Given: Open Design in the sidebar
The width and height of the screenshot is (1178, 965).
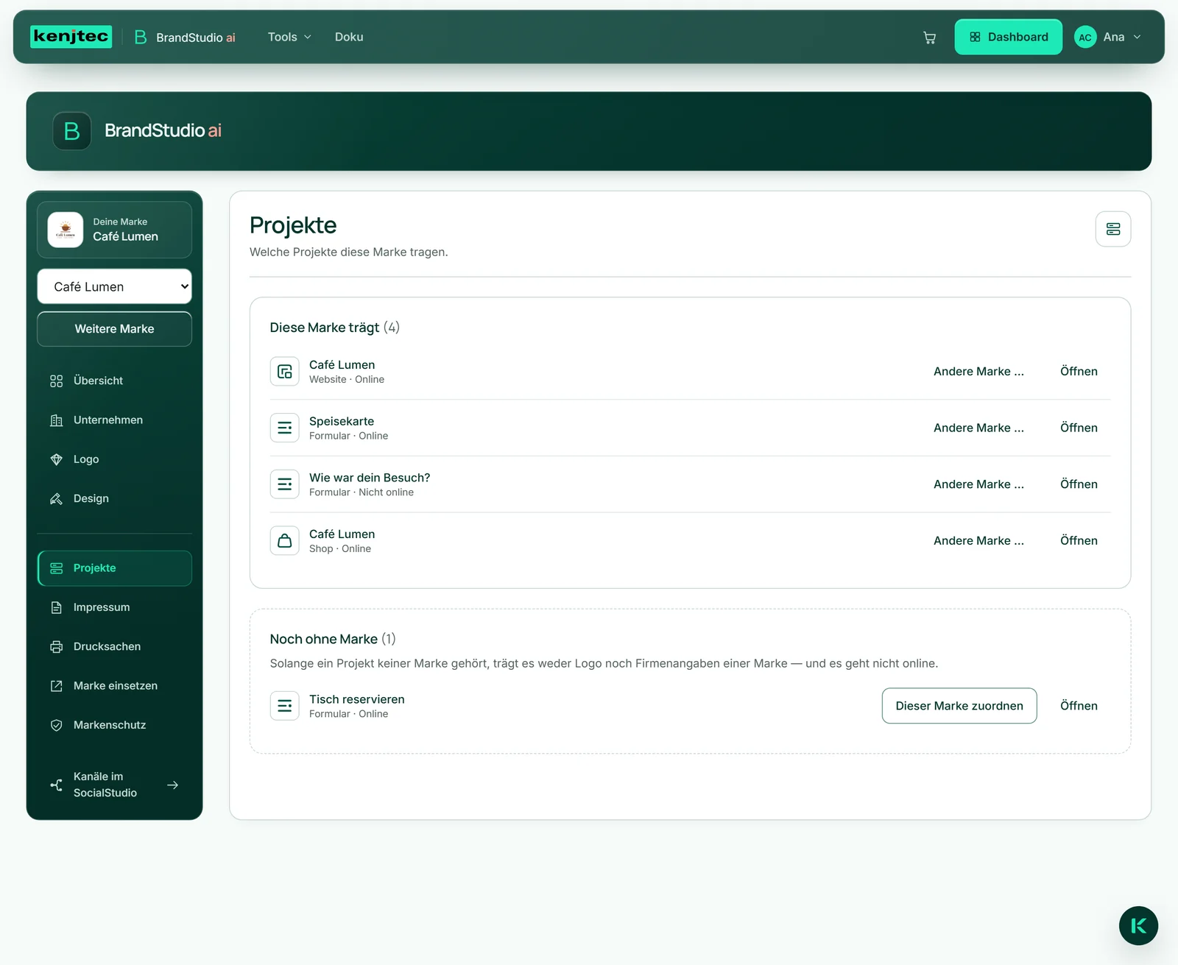Looking at the screenshot, I should pos(115,498).
